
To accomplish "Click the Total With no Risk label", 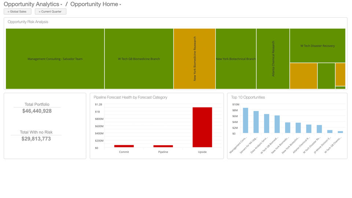I will (36, 132).
